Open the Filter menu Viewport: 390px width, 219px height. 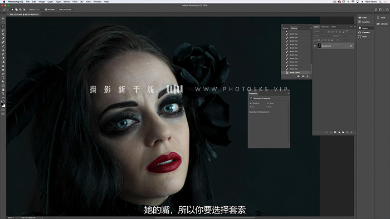75,2
